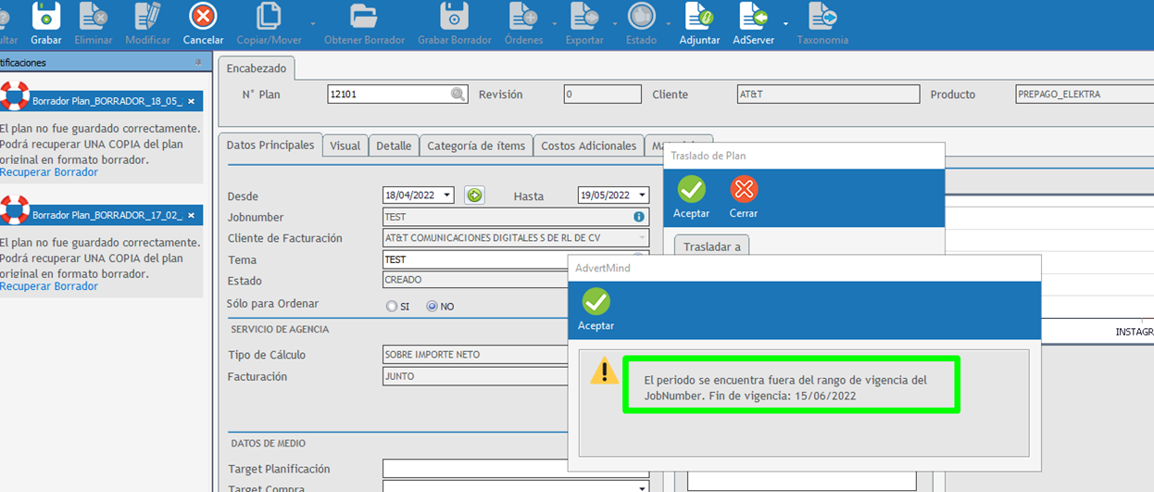Click the info icon in Jobnumber field
The width and height of the screenshot is (1154, 492).
(x=638, y=217)
